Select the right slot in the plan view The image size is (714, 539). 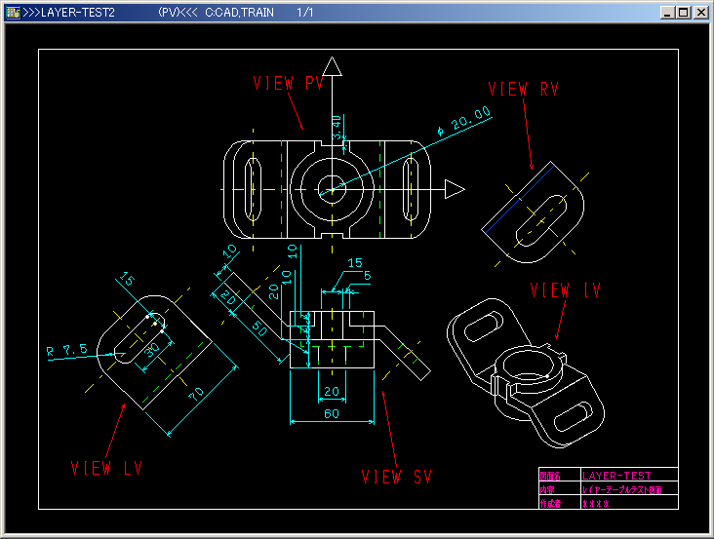[x=412, y=188]
